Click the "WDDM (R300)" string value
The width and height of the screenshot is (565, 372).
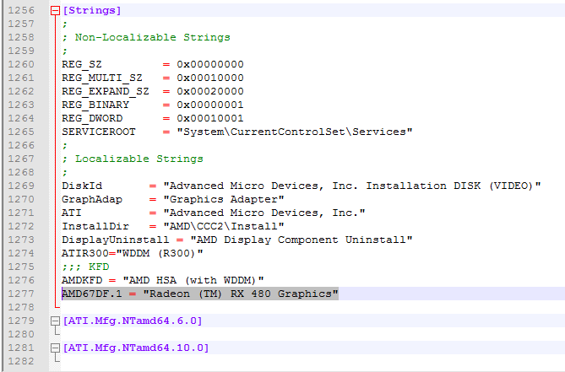pos(160,253)
